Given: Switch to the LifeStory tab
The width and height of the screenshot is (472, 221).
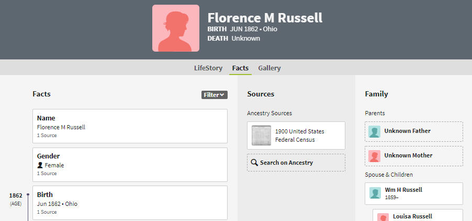Looking at the screenshot, I should (208, 68).
